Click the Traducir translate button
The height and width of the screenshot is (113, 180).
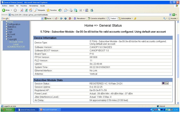click(x=112, y=19)
